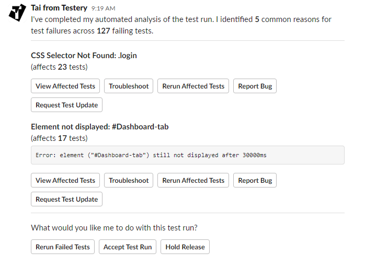The height and width of the screenshot is (264, 365).
Task: Click the error code block text
Action: tap(151, 155)
